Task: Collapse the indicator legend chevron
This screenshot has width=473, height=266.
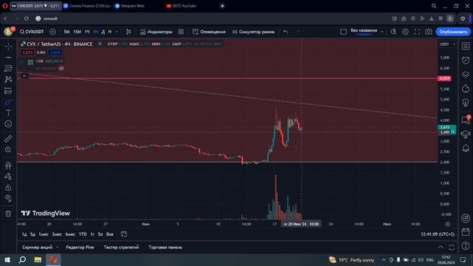Action: coord(24,76)
